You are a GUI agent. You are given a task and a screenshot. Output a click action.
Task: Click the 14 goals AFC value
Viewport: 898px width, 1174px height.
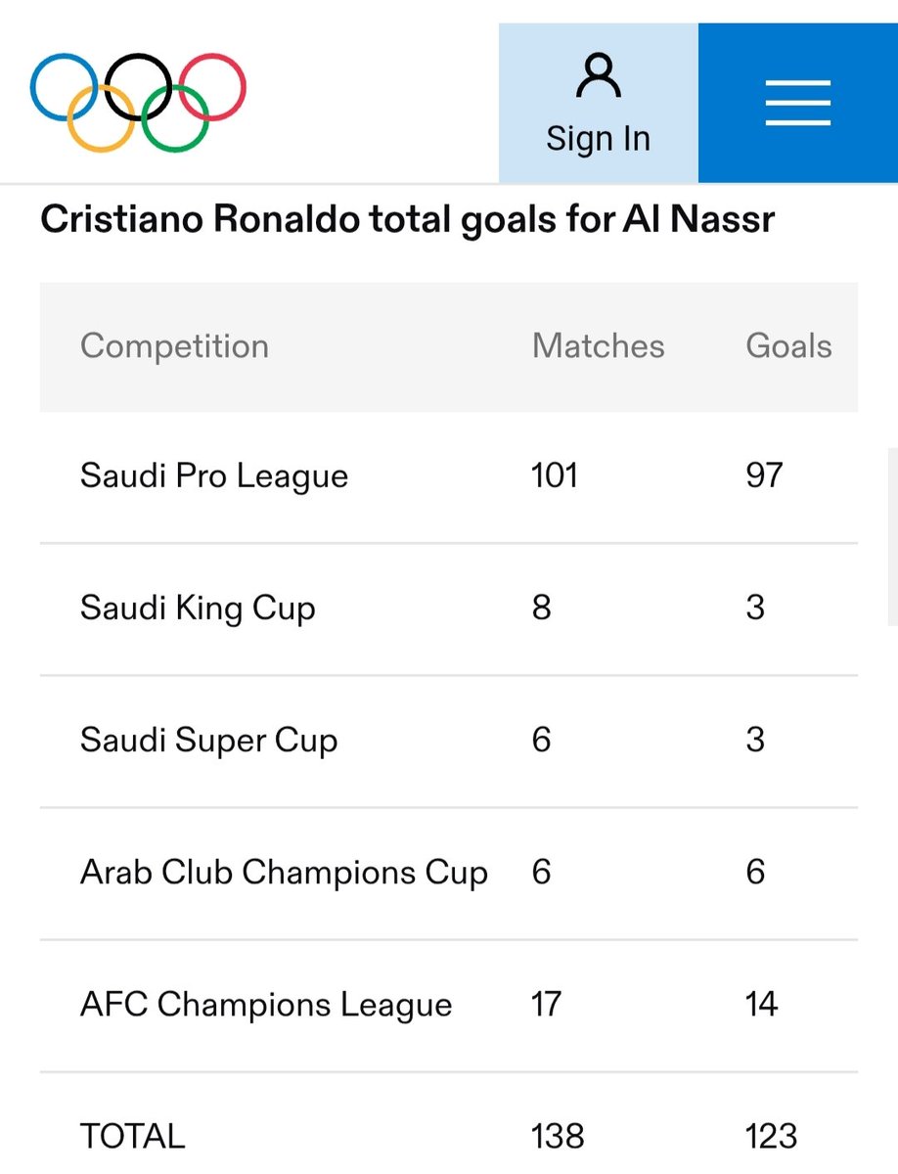(761, 1005)
